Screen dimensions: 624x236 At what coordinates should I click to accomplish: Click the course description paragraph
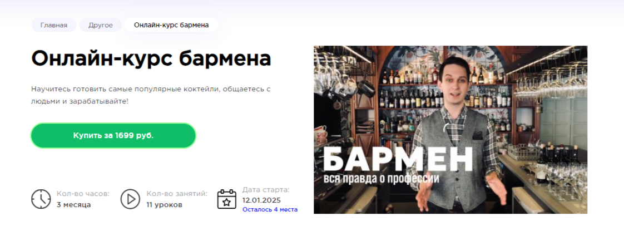[151, 95]
